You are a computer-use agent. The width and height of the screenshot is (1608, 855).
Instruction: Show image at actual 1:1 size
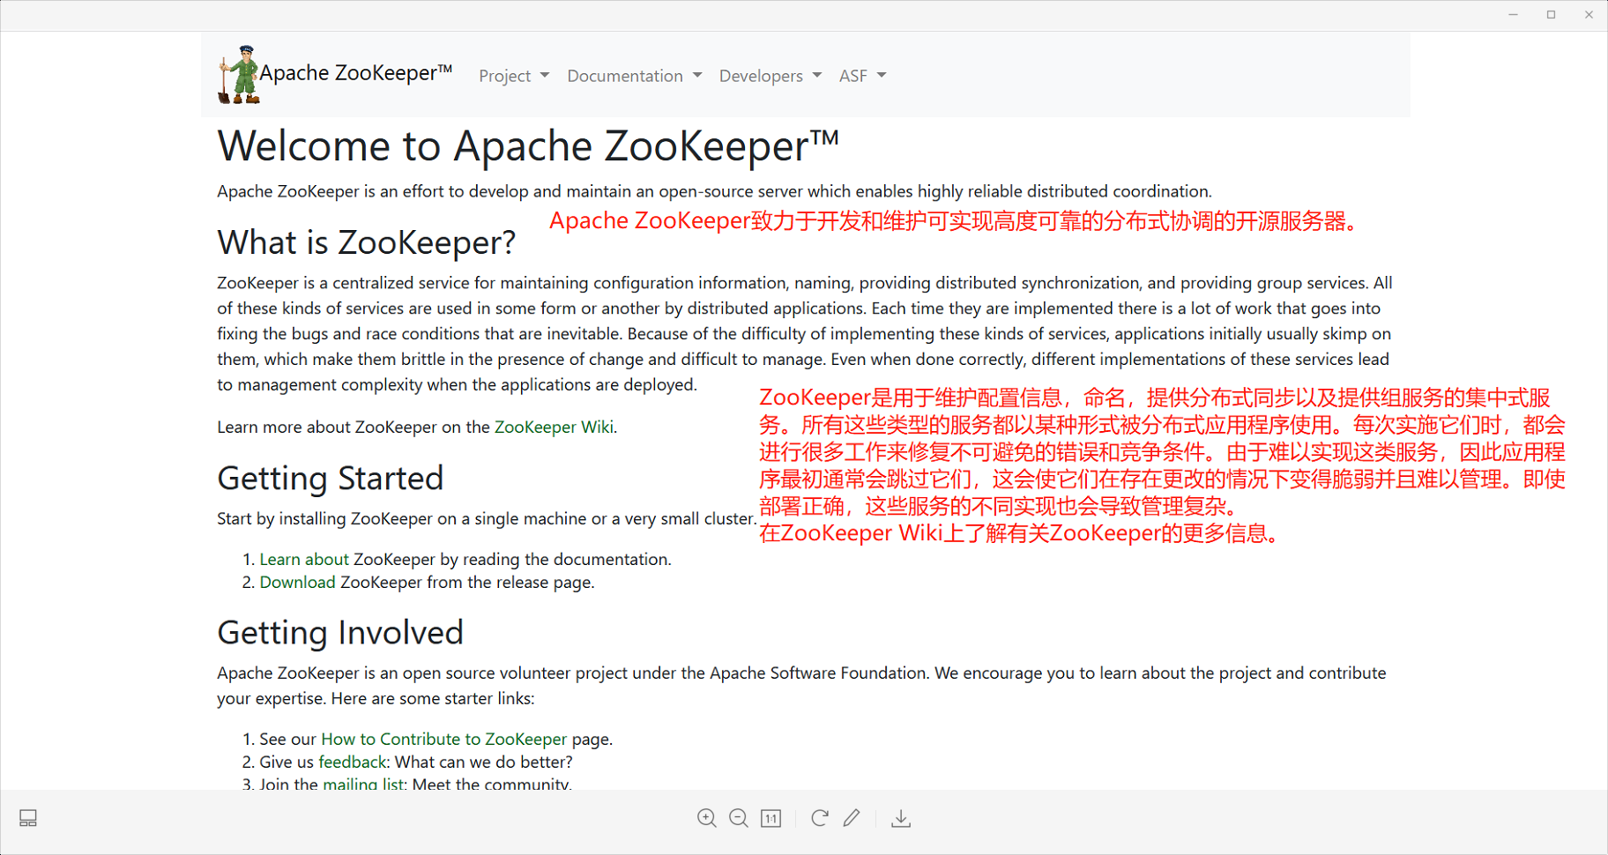(770, 818)
